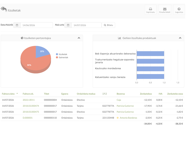Open Patricia Gutierrez in the 2018.03.000475 row

pos(125,112)
